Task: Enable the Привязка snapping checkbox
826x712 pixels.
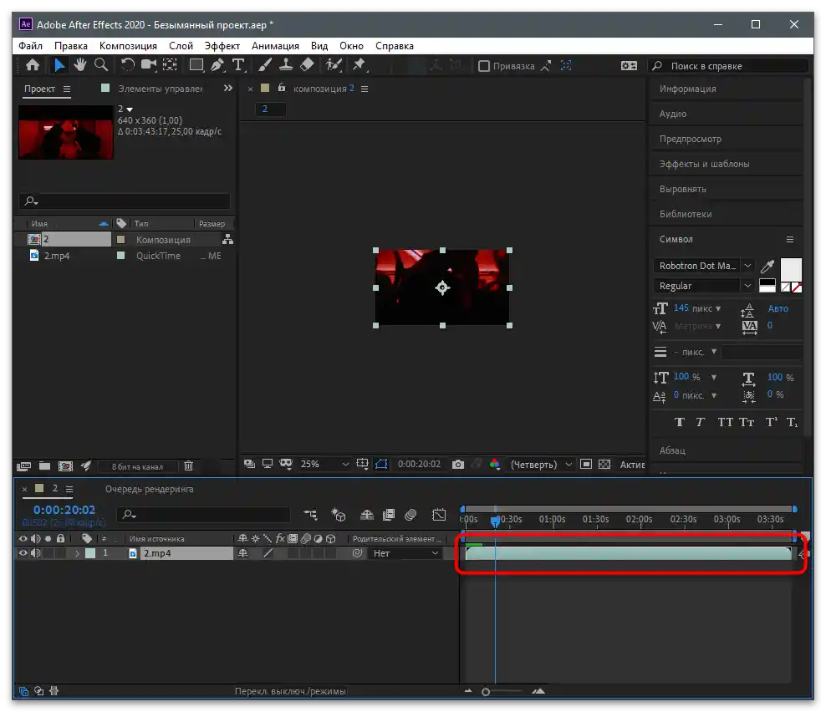Action: coord(483,66)
